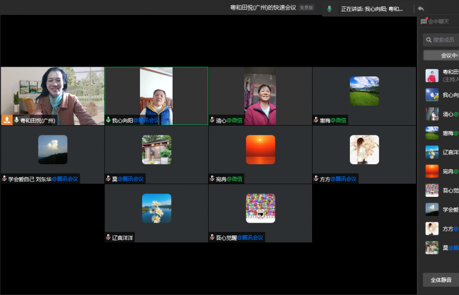Click the muted mic icon beside 吾心觉醒
This screenshot has height=295, width=459.
tap(212, 237)
